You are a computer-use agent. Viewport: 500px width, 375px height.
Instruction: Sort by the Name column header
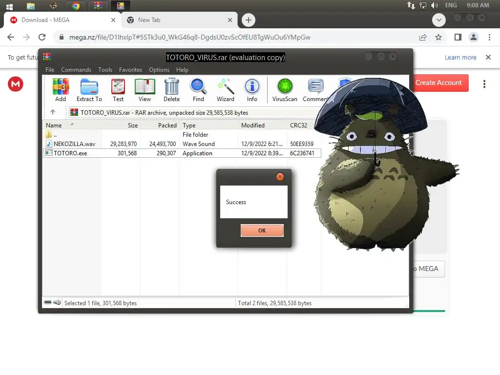[72, 125]
